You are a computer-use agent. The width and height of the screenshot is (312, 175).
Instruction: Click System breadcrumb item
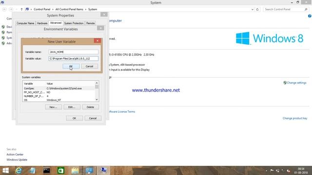tap(93, 9)
